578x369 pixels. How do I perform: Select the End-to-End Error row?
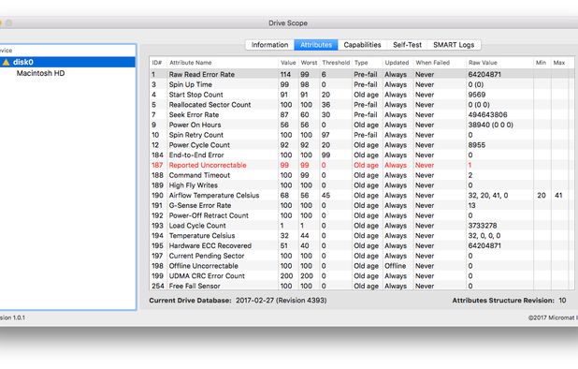point(362,155)
